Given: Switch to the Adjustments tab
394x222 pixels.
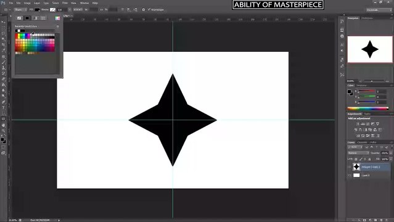Looking at the screenshot, I should point(355,114).
